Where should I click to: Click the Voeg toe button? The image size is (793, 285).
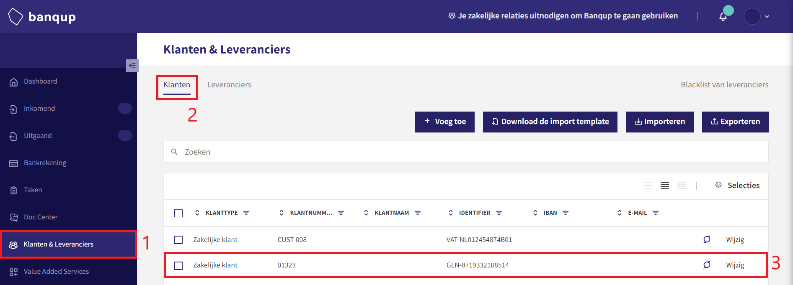coord(444,122)
